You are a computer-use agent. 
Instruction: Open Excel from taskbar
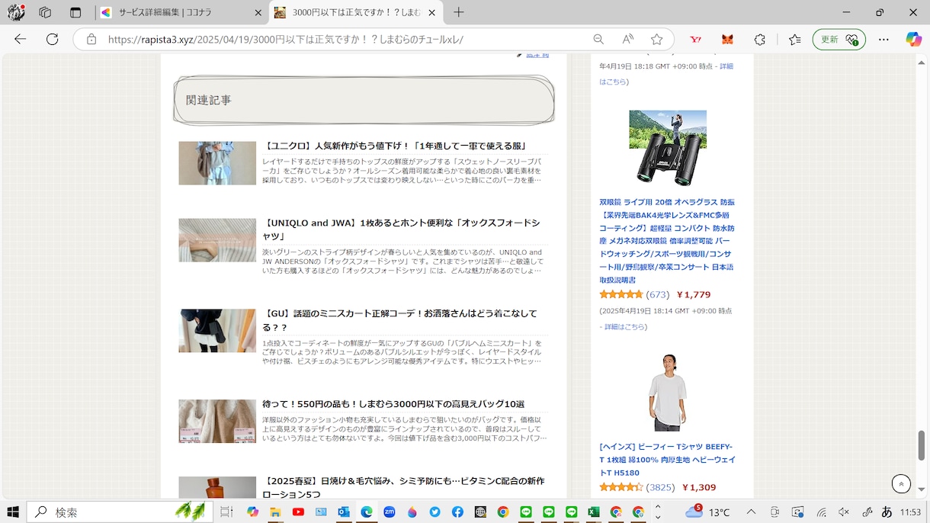tap(593, 512)
